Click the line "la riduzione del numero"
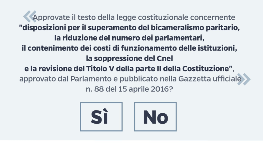263x148 pixels. (x=129, y=38)
